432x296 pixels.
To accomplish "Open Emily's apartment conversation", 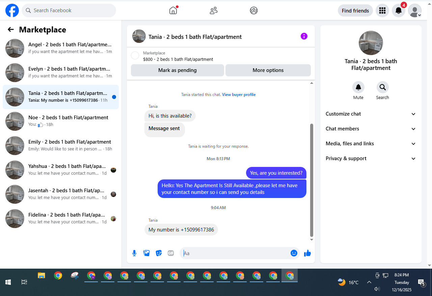I will [61, 146].
